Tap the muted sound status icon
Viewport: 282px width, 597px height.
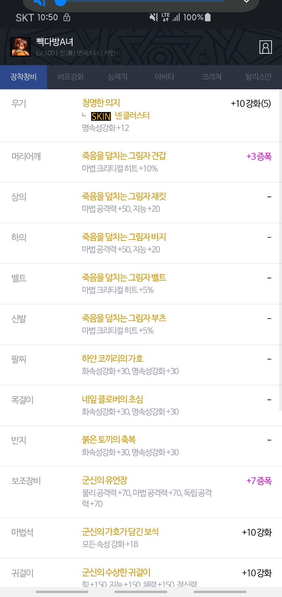coord(154,17)
